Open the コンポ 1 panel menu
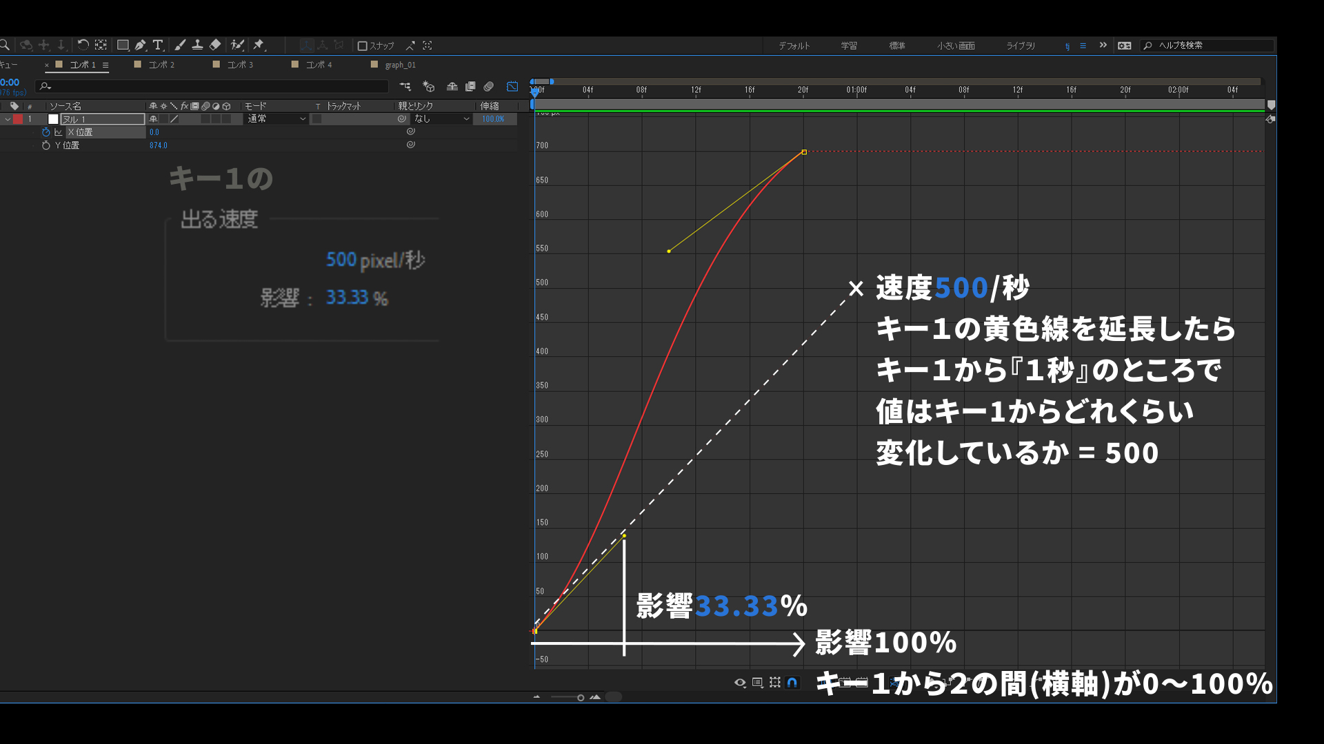 click(106, 65)
